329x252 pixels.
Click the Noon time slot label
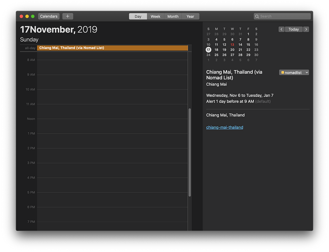[x=31, y=119]
